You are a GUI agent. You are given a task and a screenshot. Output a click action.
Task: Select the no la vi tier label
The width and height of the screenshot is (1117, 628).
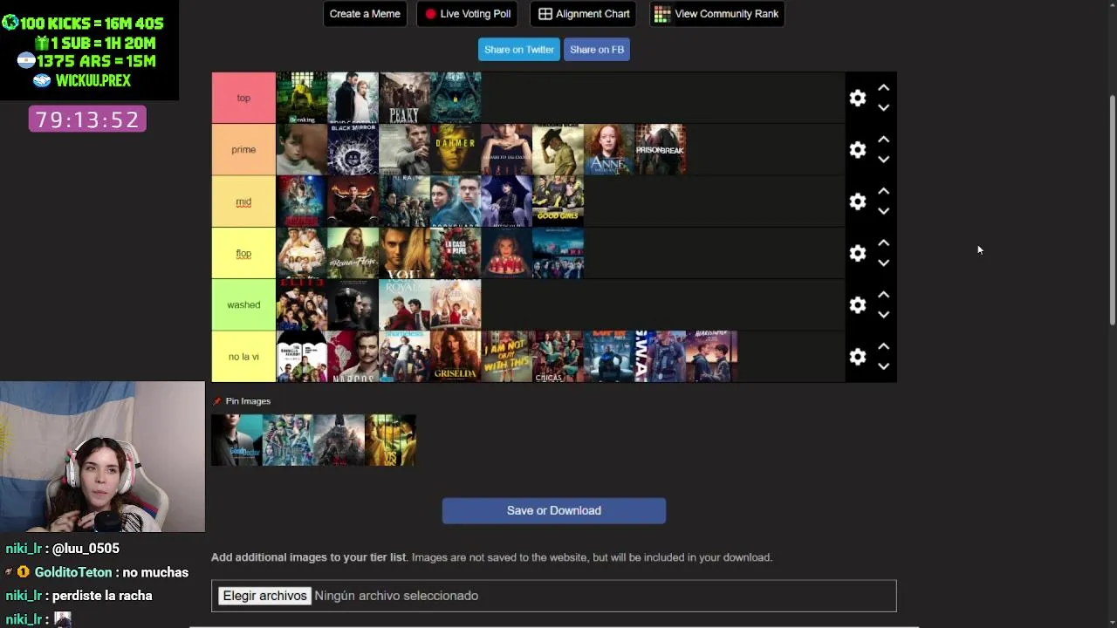[x=243, y=357]
